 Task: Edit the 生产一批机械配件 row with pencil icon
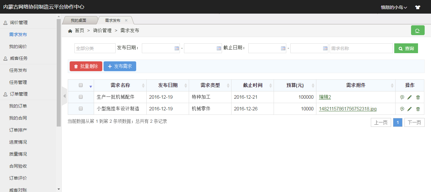point(409,97)
